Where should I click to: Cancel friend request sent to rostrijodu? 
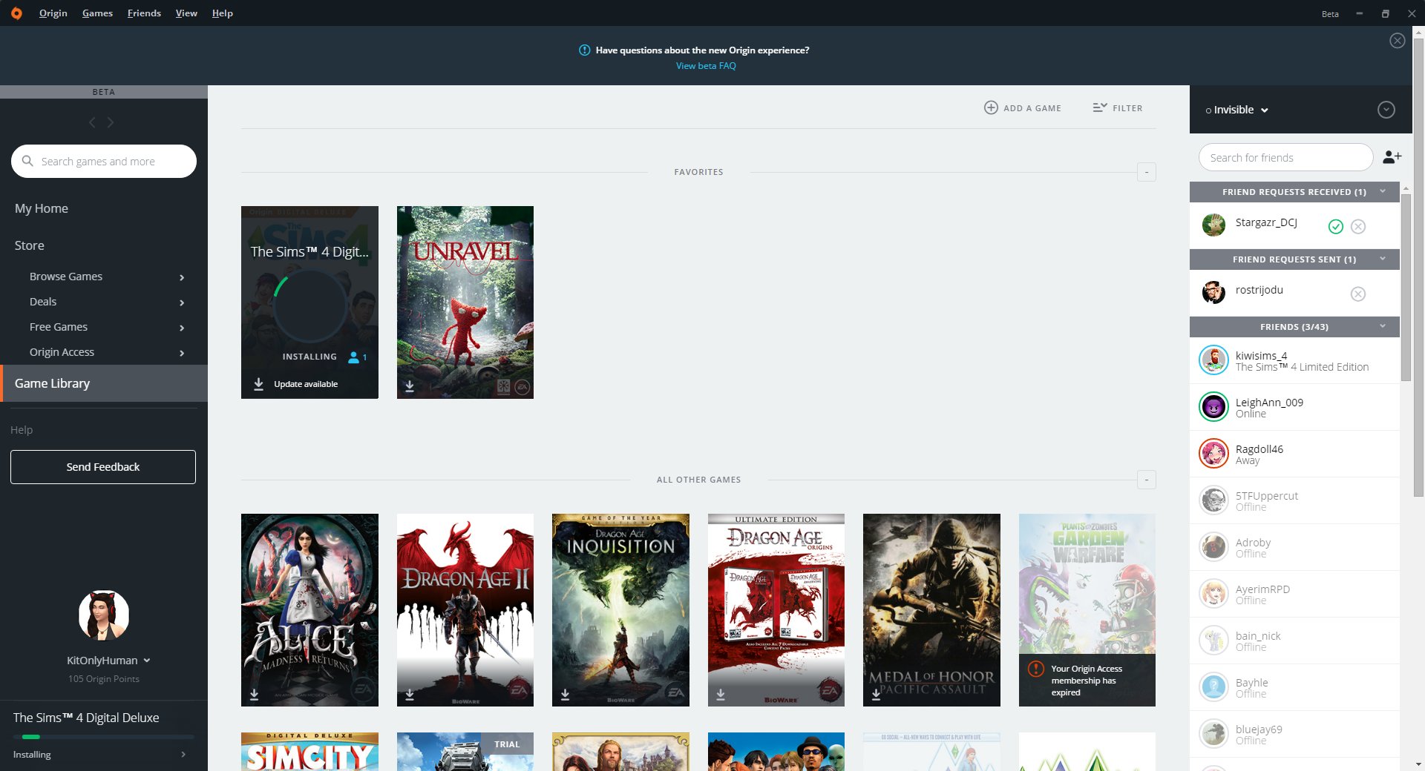(1358, 294)
